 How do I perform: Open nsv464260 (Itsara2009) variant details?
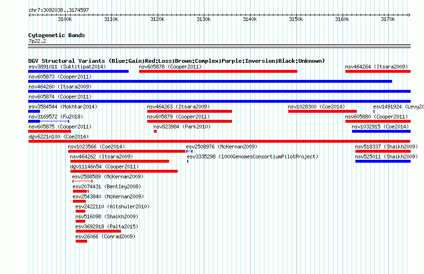pyautogui.click(x=60, y=87)
